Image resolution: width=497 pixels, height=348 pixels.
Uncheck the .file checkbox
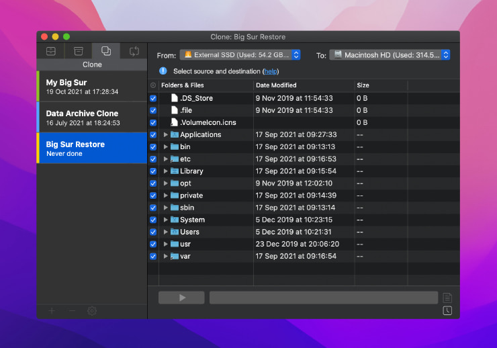click(x=153, y=110)
